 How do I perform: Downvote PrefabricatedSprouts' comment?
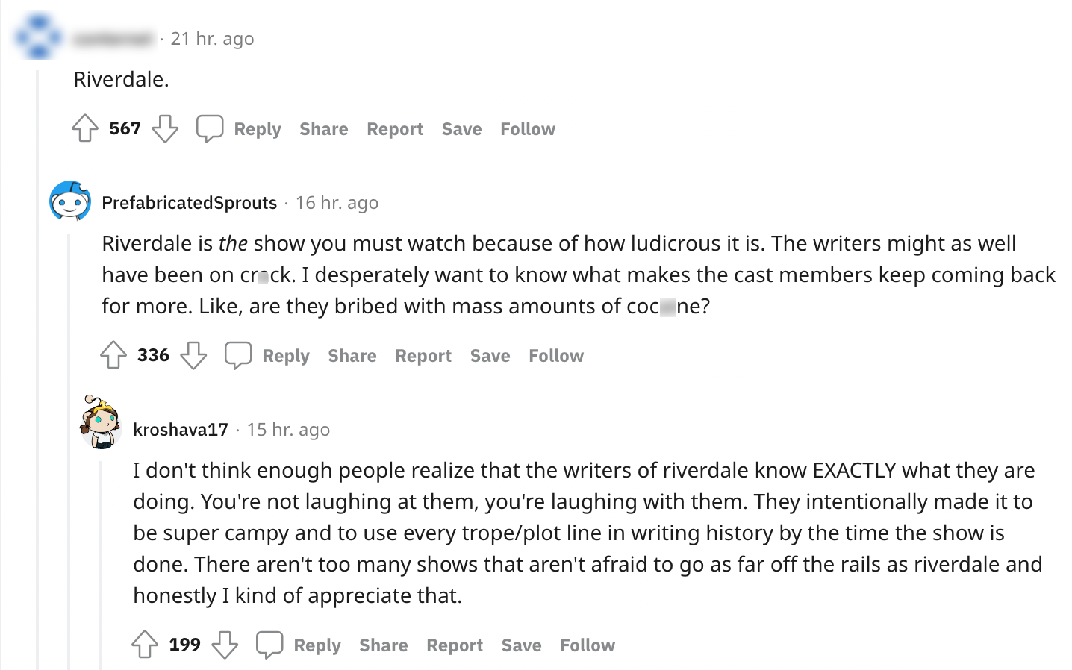193,355
